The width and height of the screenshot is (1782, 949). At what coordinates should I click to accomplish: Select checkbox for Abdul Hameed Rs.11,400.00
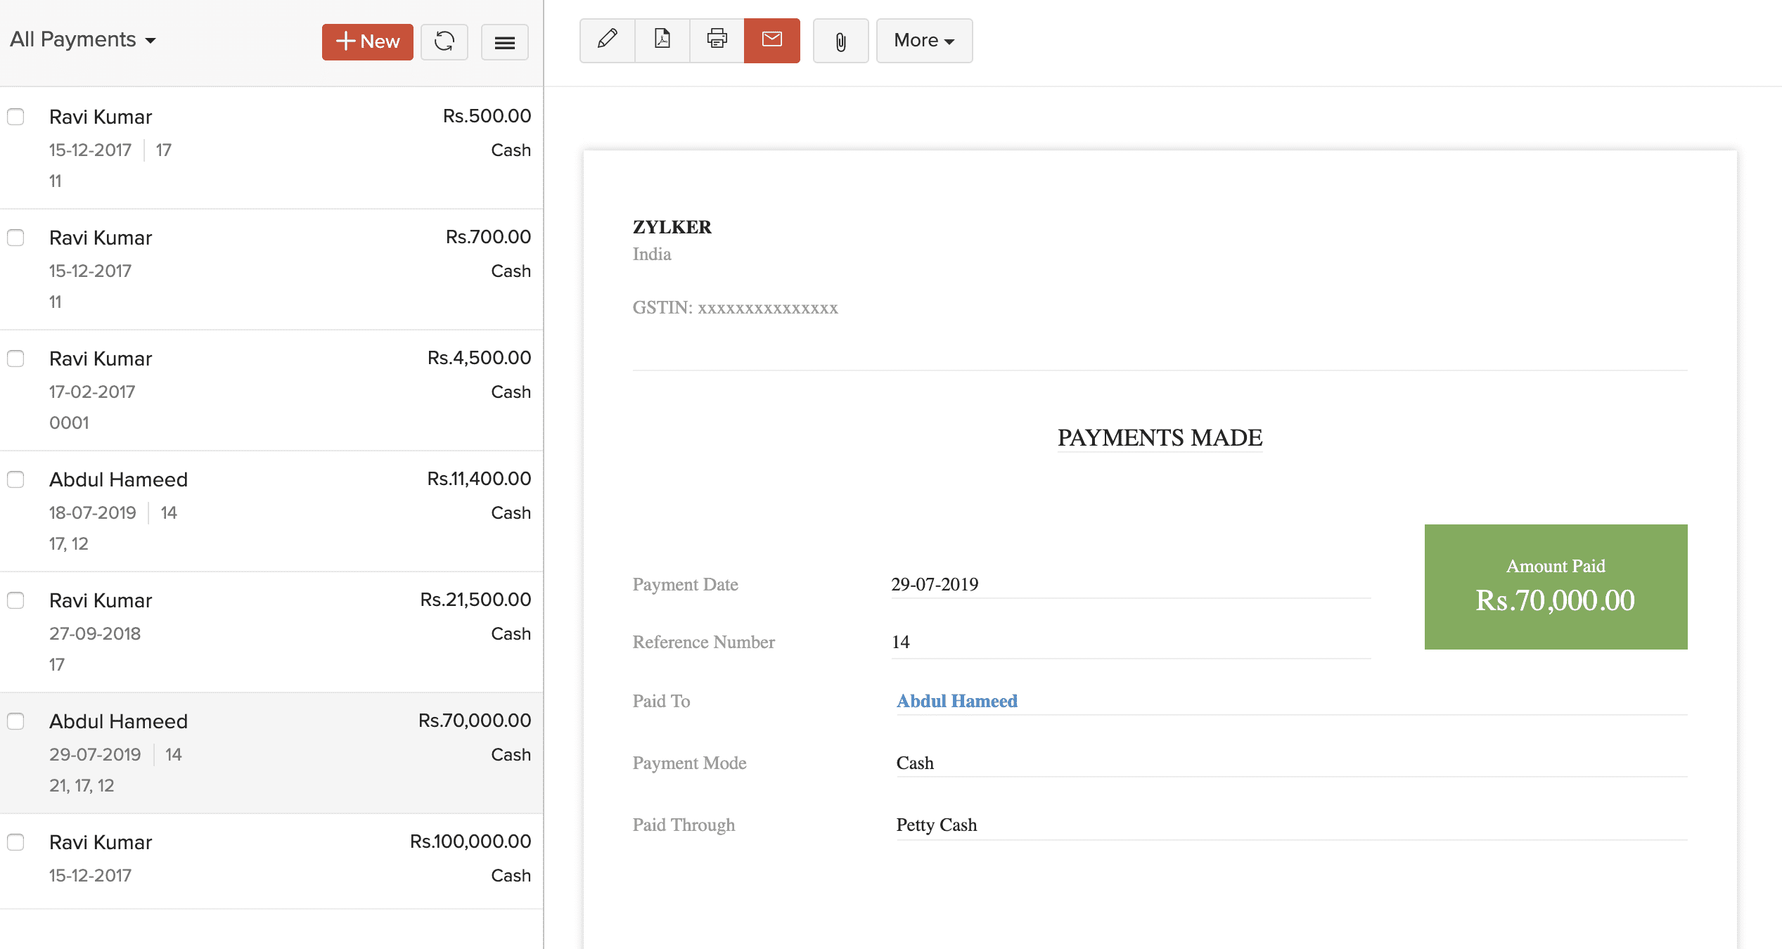point(15,479)
